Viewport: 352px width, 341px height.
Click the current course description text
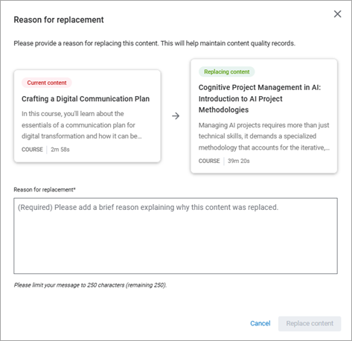pos(82,125)
